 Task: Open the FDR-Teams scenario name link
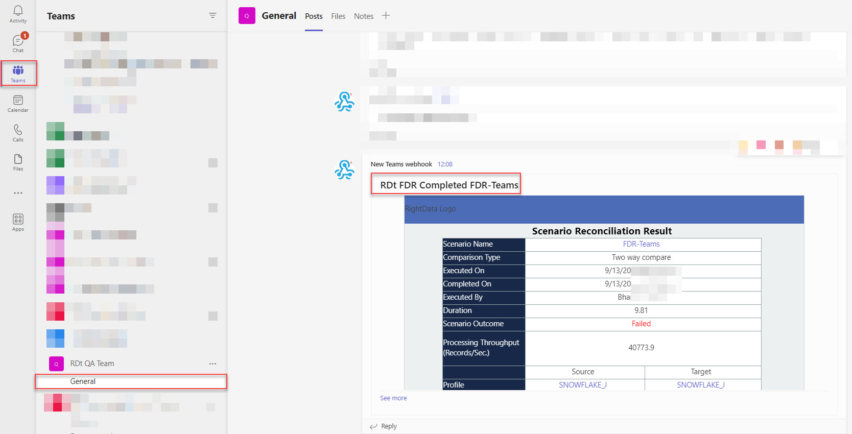(641, 244)
